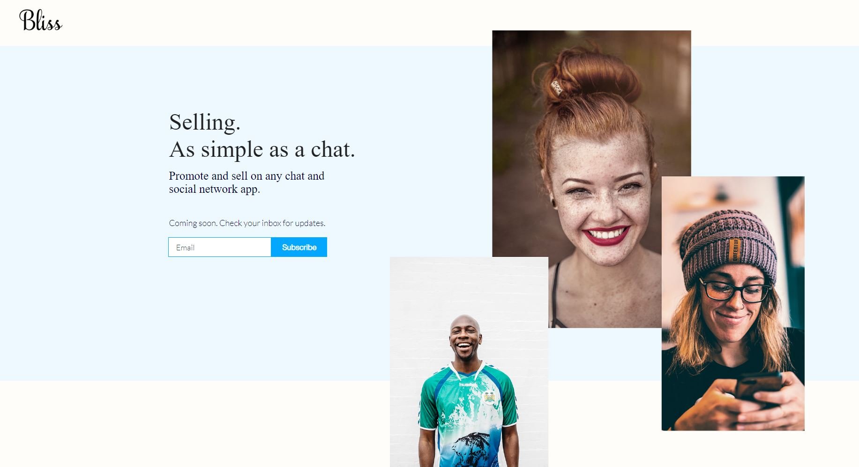
Task: Select the "Selling." headline text
Action: pos(205,122)
